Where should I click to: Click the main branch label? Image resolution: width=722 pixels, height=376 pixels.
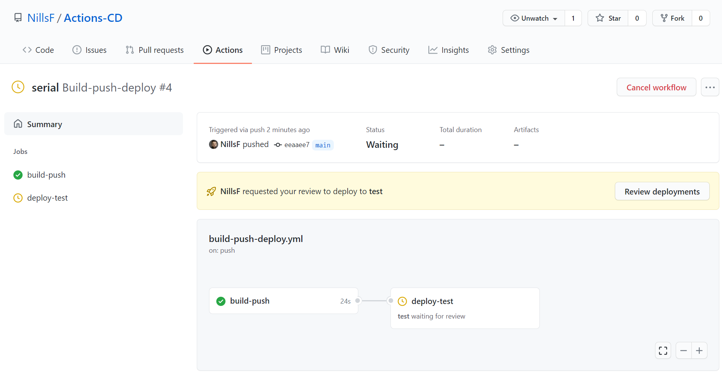click(323, 145)
